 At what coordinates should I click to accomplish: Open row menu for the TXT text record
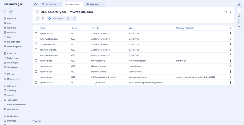click(231, 82)
